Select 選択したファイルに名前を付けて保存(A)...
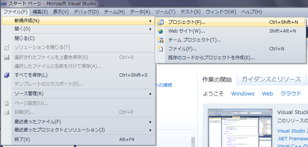The width and height of the screenshot is (308, 147). (x=78, y=66)
